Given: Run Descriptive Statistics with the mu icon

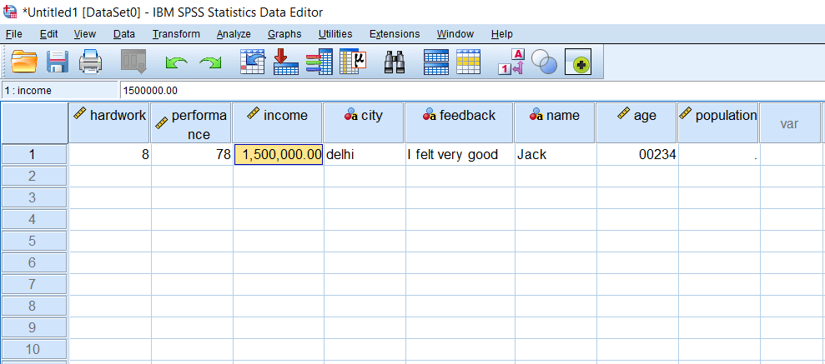Looking at the screenshot, I should 353,62.
